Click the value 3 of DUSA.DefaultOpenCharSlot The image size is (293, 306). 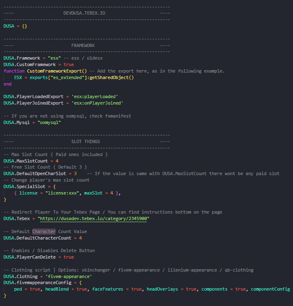(75, 173)
